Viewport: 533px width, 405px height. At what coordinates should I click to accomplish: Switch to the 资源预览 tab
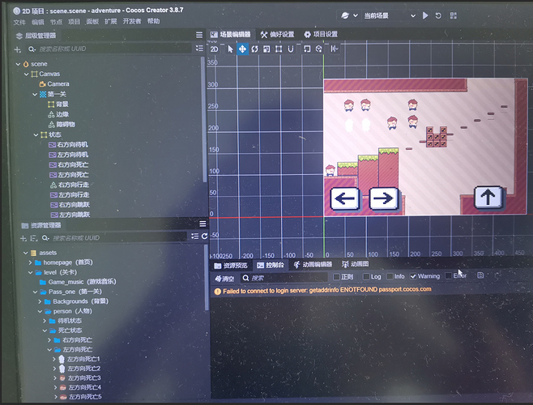[x=231, y=266]
